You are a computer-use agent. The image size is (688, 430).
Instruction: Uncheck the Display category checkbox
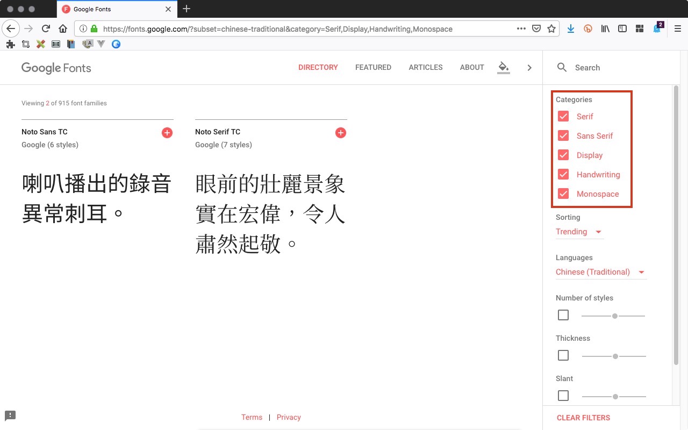tap(563, 155)
